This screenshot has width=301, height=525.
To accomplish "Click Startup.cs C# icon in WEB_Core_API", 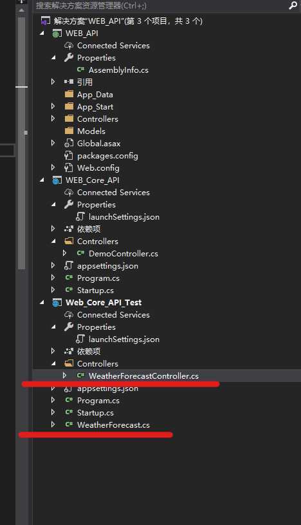I will 69,290.
